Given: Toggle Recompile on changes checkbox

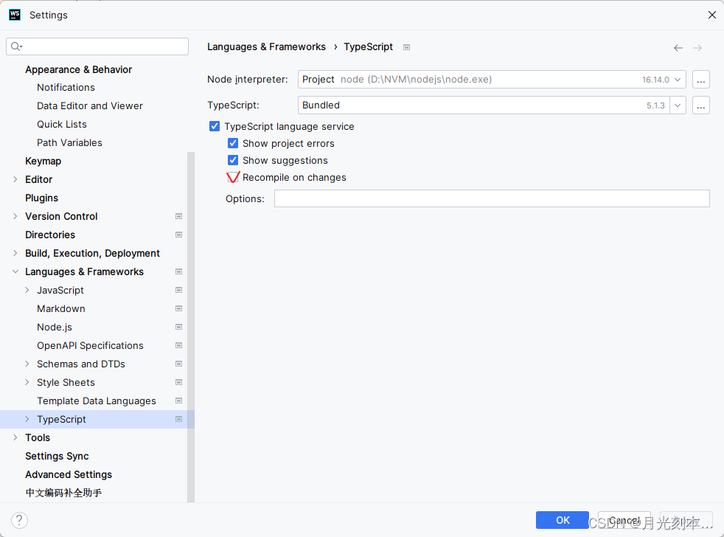Looking at the screenshot, I should (233, 178).
